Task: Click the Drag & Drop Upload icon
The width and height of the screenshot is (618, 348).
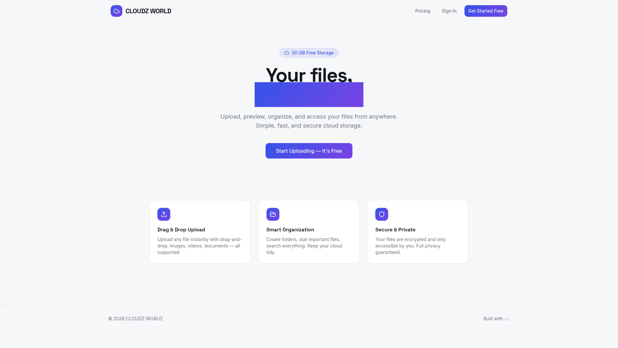Action: [164, 214]
